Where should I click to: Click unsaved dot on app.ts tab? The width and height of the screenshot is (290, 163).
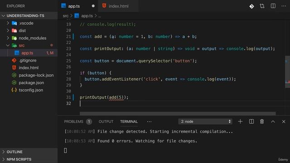[93, 6]
